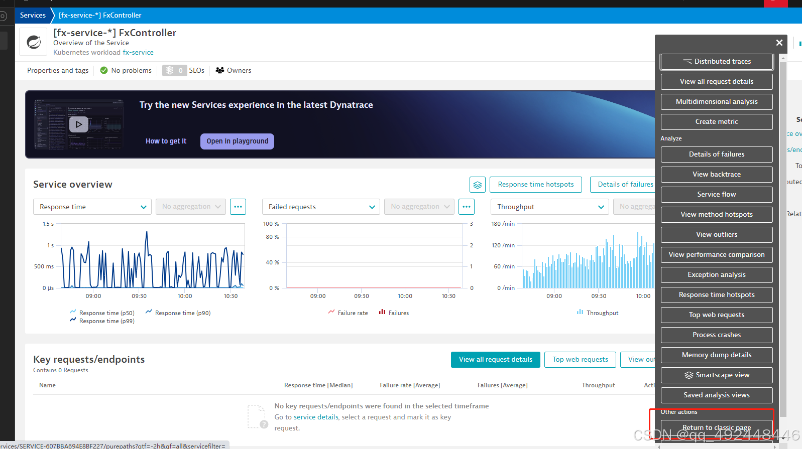The width and height of the screenshot is (802, 449).
Task: Click Return to classic page
Action: [717, 428]
